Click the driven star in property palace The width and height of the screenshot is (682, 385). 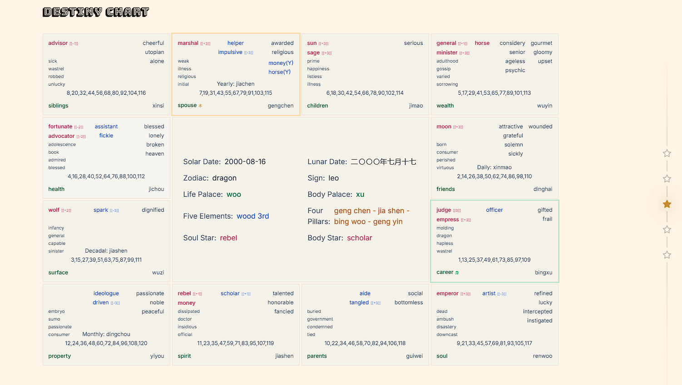coord(101,302)
